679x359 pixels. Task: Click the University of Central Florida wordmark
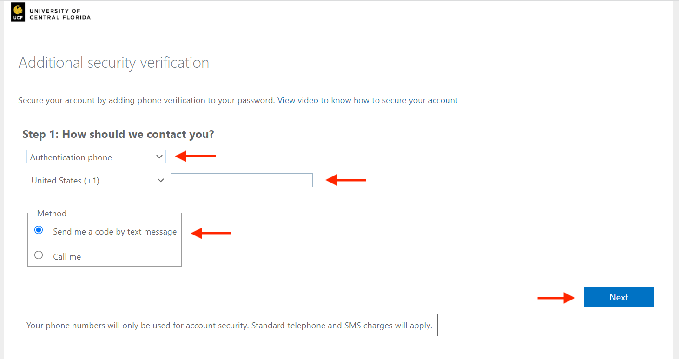[60, 14]
